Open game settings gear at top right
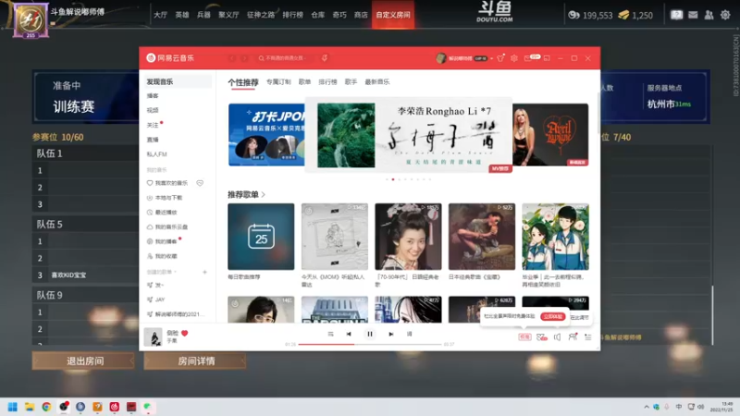 (725, 15)
